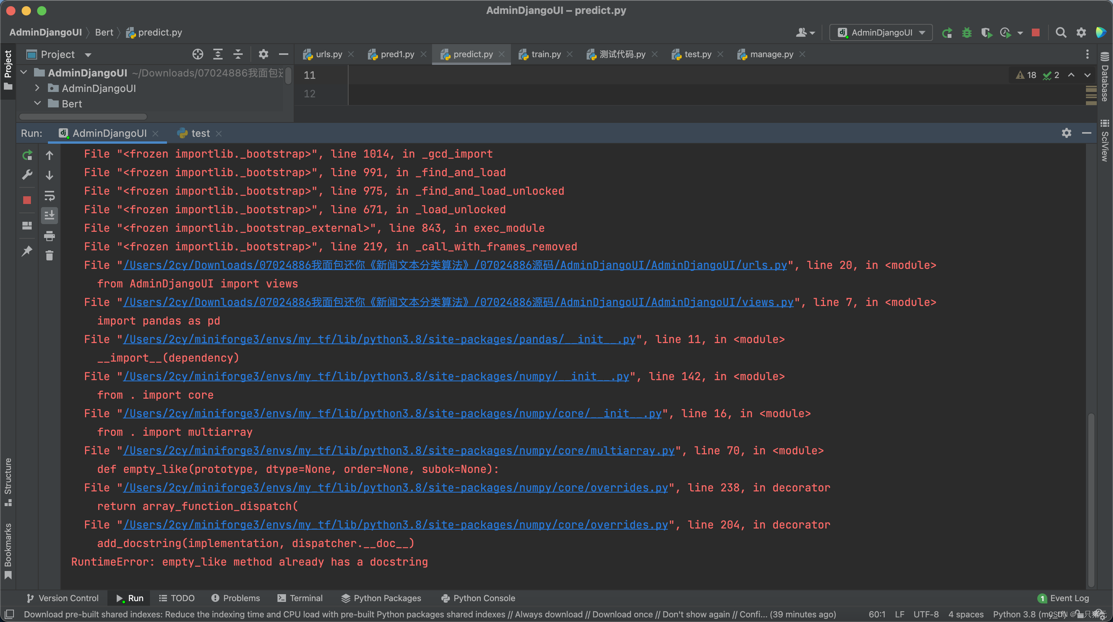The image size is (1113, 622).
Task: Click the warnings count icon showing 18
Action: [x=1026, y=74]
